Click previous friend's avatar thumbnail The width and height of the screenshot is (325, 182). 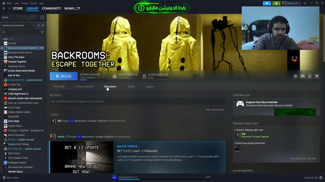coord(237,148)
